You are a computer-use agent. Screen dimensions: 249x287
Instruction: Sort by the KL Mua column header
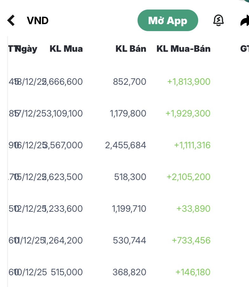pos(66,49)
